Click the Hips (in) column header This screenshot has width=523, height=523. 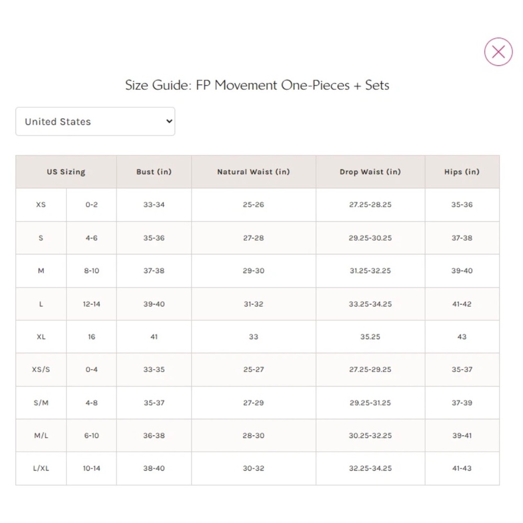[462, 172]
